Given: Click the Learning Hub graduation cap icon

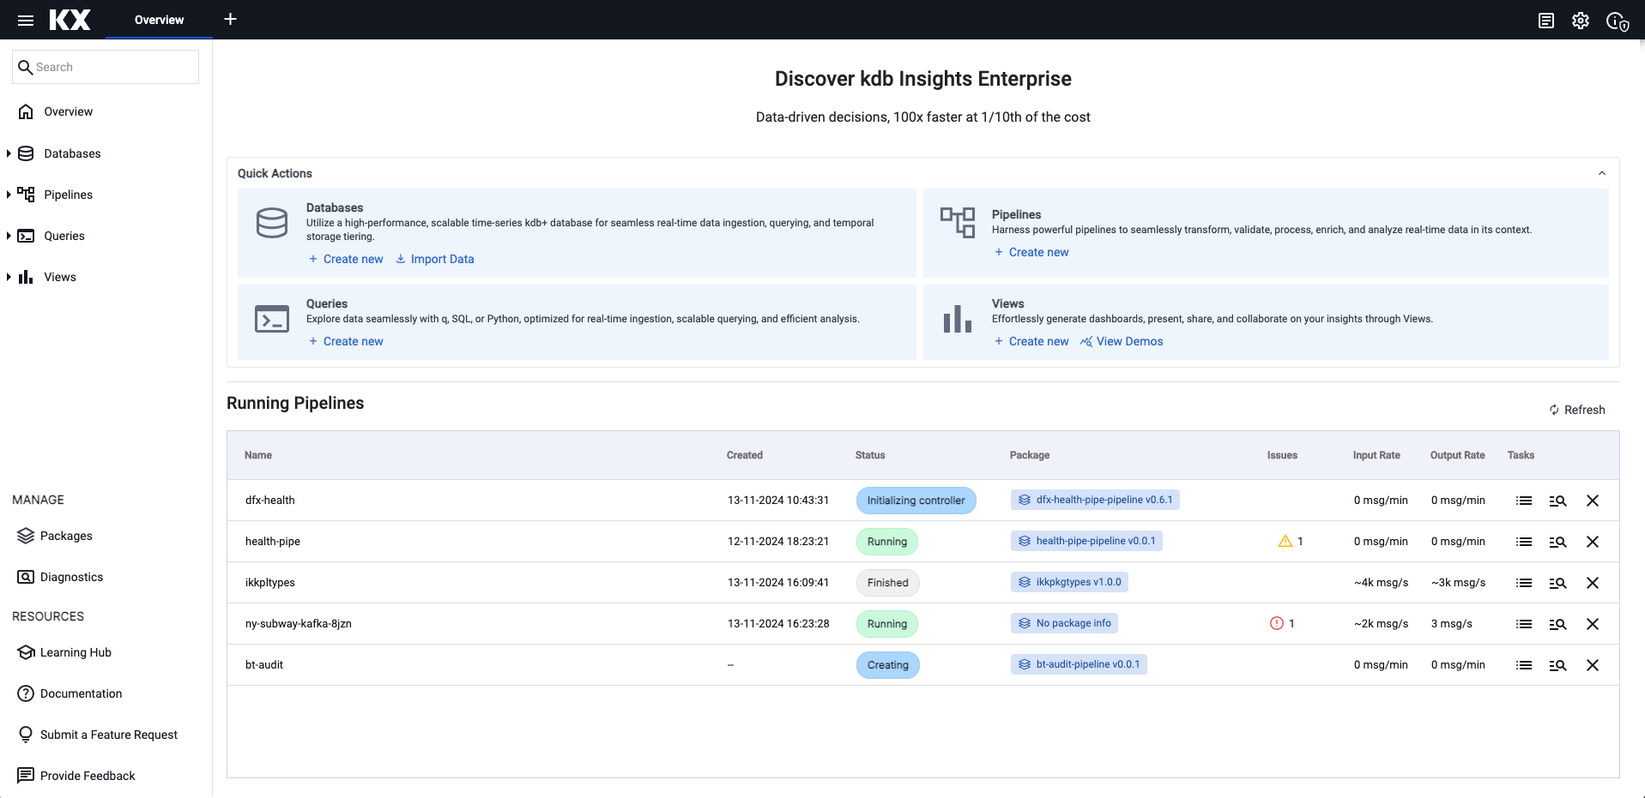Looking at the screenshot, I should point(26,652).
